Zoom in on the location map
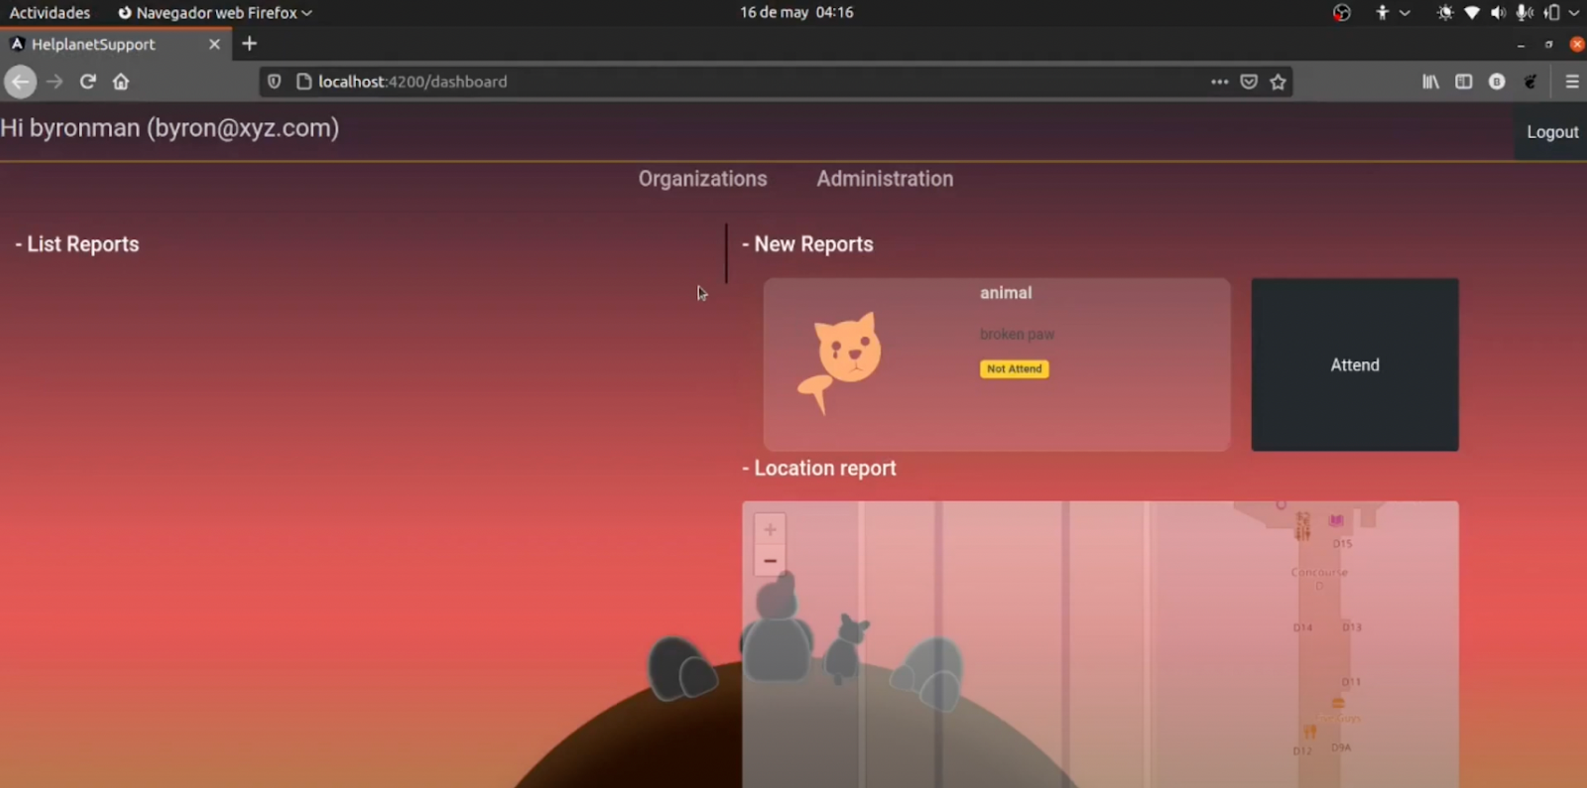The width and height of the screenshot is (1587, 788). (770, 530)
